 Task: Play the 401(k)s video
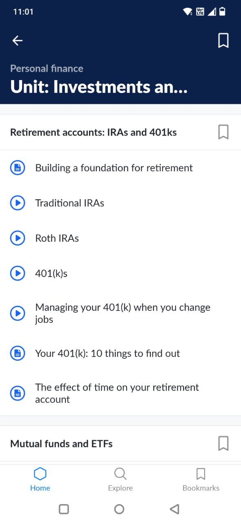[x=17, y=273]
